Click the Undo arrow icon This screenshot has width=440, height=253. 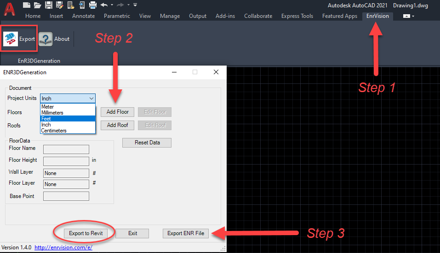103,5
